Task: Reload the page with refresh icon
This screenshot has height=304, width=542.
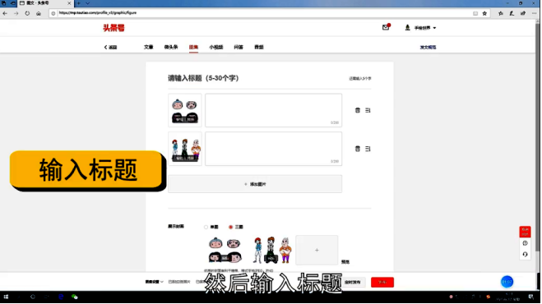Action: [27, 13]
